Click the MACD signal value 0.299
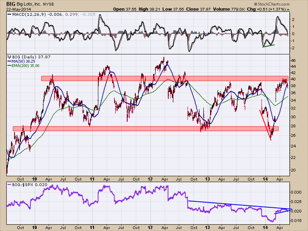Viewport: 308px width, 231px height. pos(71,14)
